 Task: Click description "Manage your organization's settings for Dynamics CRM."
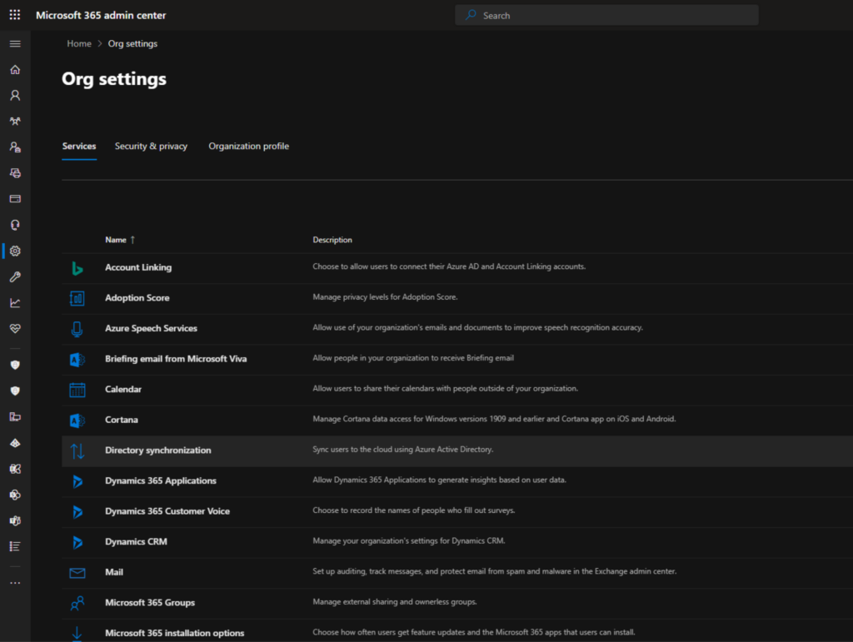coord(409,540)
